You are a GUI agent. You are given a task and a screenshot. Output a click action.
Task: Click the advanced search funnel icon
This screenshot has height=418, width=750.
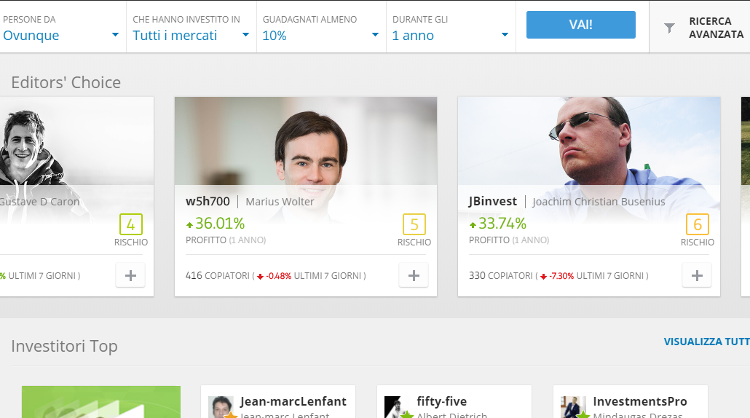[670, 28]
